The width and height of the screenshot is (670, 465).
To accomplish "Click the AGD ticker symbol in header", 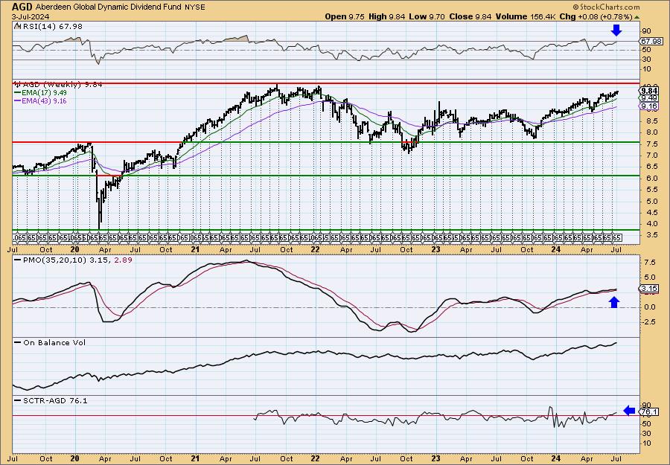I will [22, 7].
